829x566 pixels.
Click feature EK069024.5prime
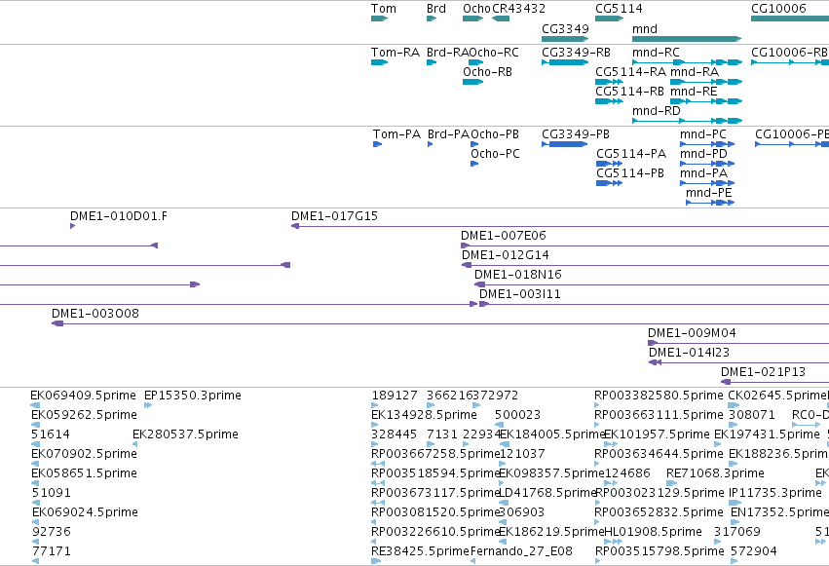(x=35, y=523)
